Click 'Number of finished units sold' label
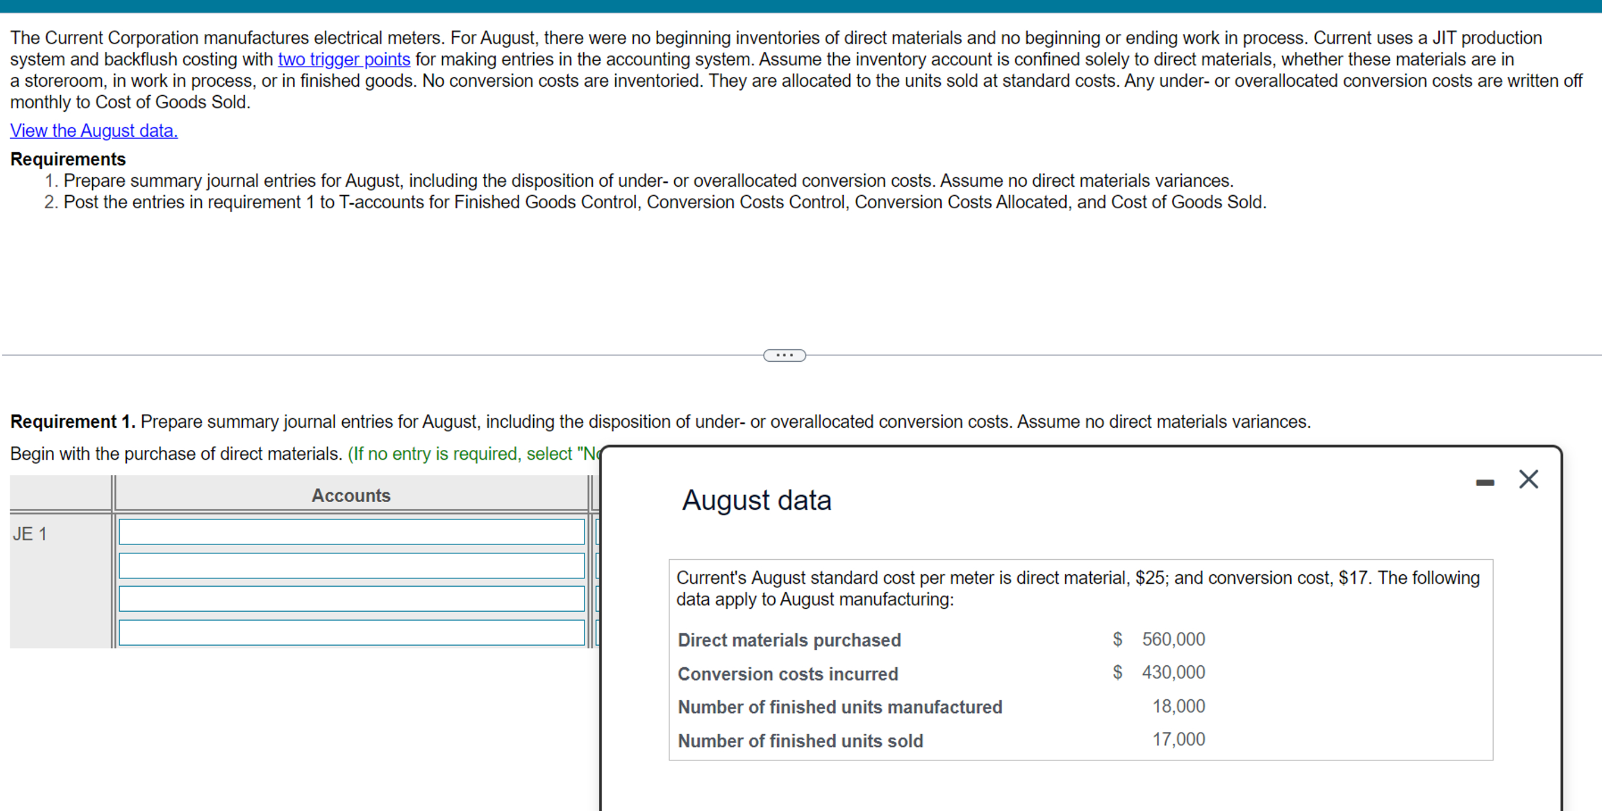The image size is (1602, 811). [x=800, y=741]
